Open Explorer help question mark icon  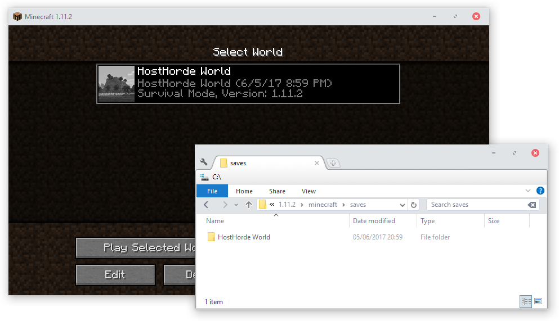[x=540, y=191]
